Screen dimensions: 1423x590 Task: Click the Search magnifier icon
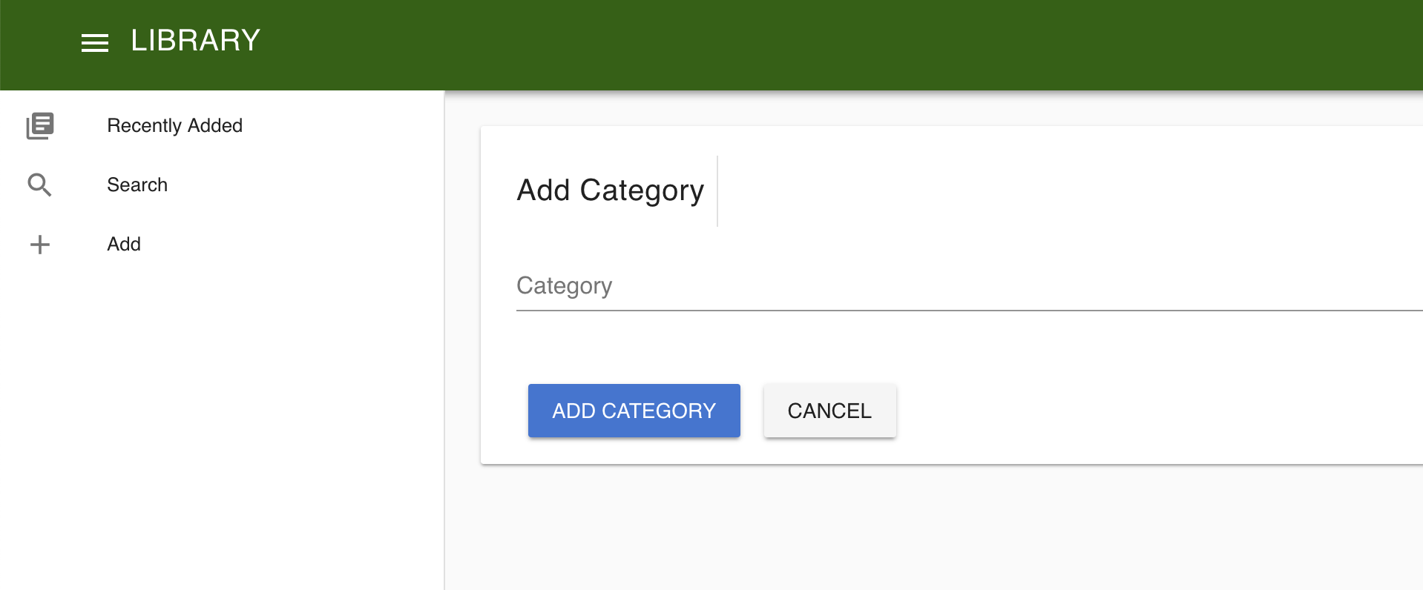coord(40,185)
